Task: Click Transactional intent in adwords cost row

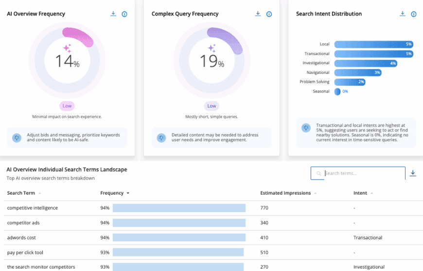Action: [368, 237]
